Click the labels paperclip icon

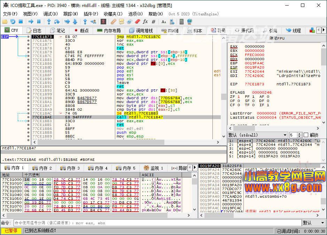[x=130, y=22]
